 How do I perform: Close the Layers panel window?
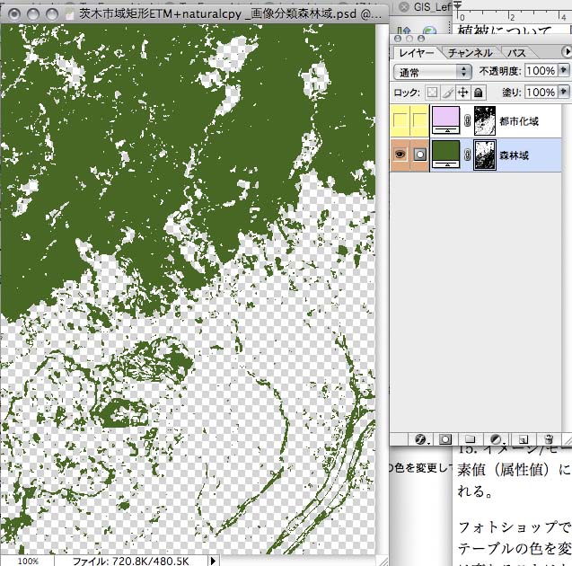[397, 39]
